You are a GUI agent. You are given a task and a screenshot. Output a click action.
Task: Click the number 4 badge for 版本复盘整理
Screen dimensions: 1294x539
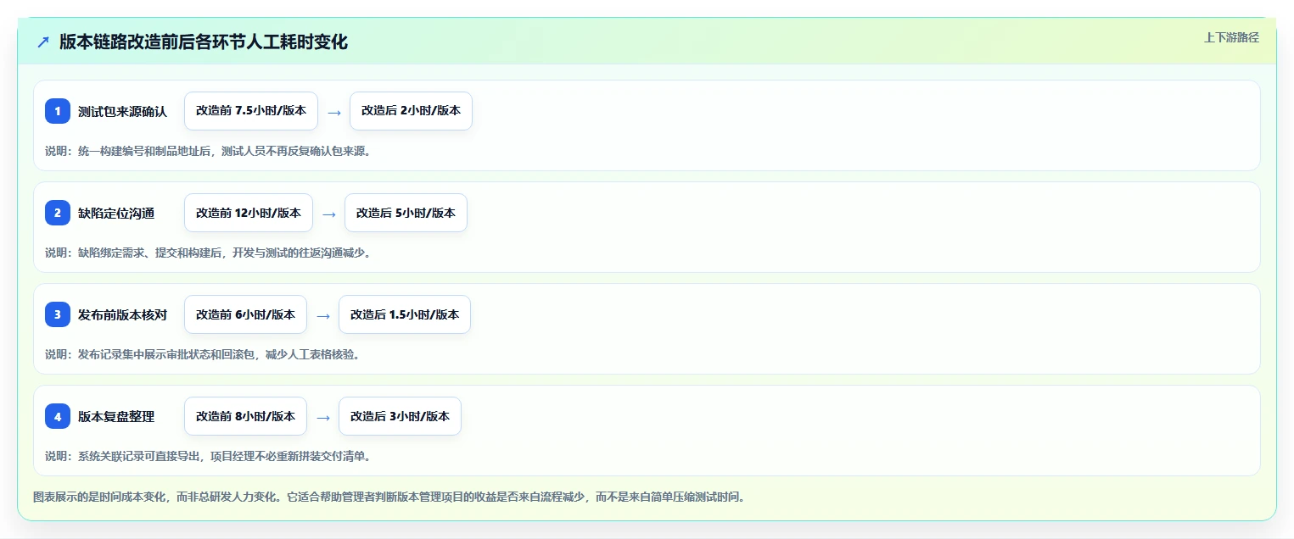point(58,416)
